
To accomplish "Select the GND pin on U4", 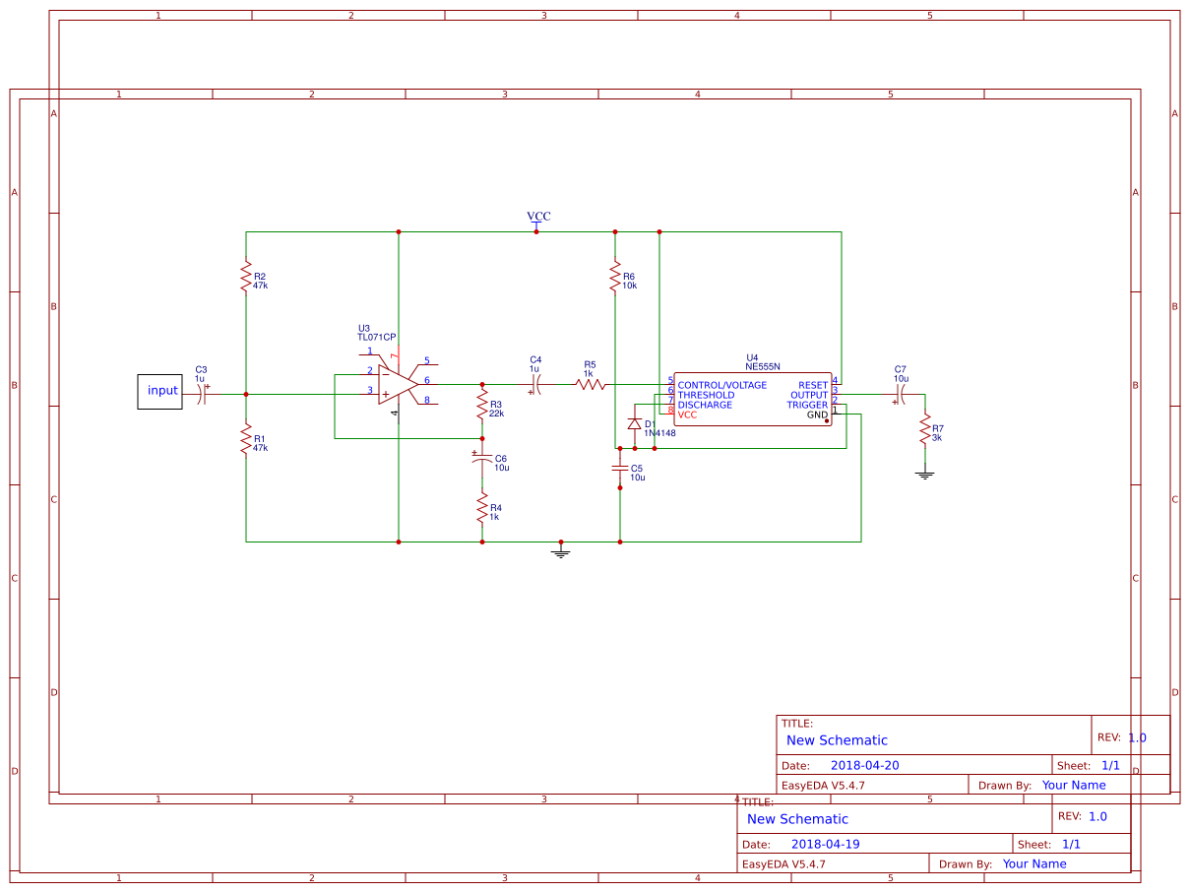I will pyautogui.click(x=817, y=415).
